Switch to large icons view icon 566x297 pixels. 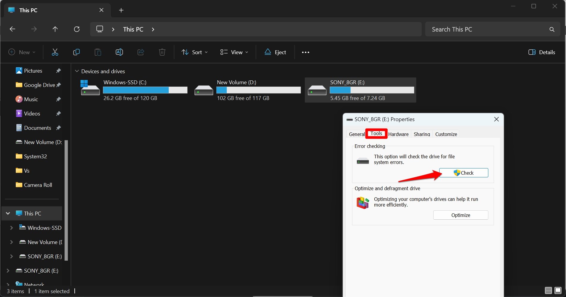click(x=558, y=290)
